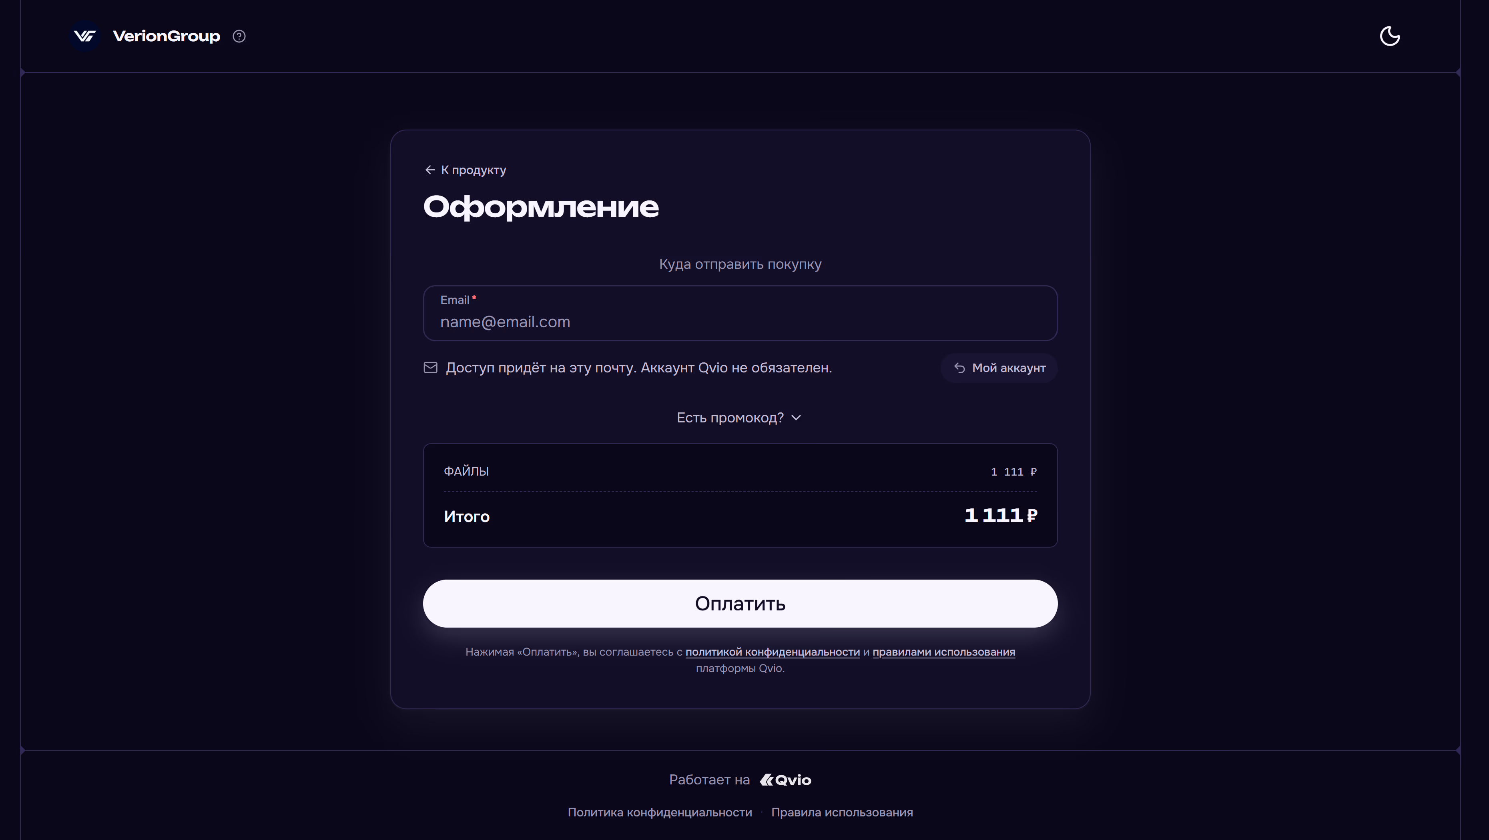The width and height of the screenshot is (1489, 840).
Task: Click the chevron next to Есть промокод?
Action: coord(796,418)
